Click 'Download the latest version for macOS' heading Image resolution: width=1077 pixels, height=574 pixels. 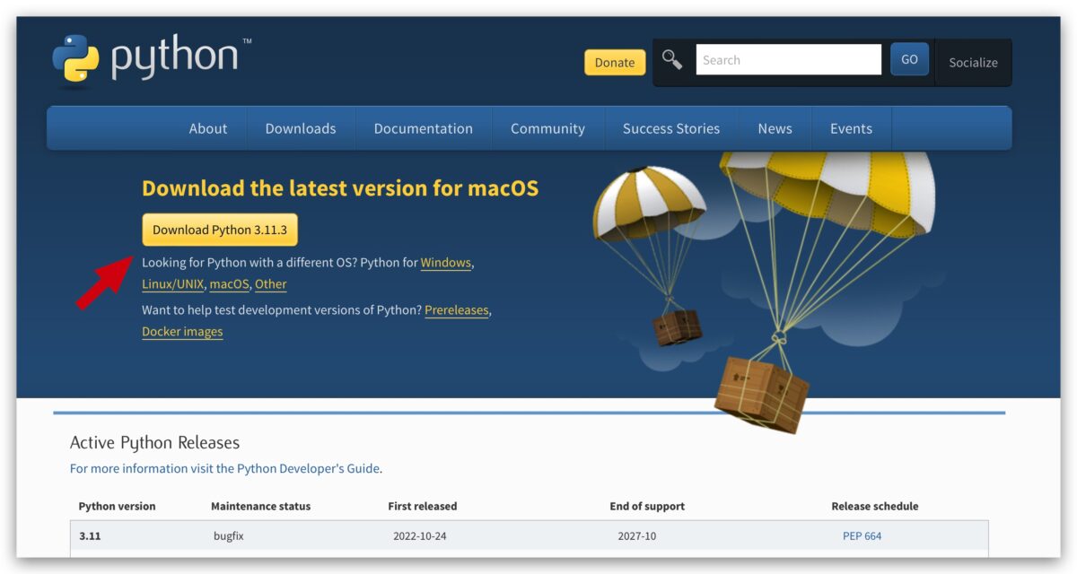tap(340, 188)
